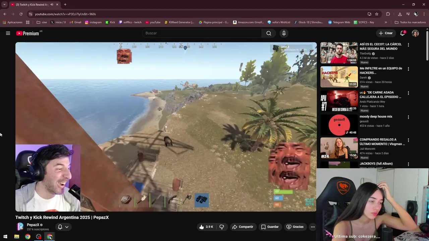Image resolution: width=429 pixels, height=241 pixels.
Task: Open the YouTube hamburger guide menu
Action: point(8,33)
